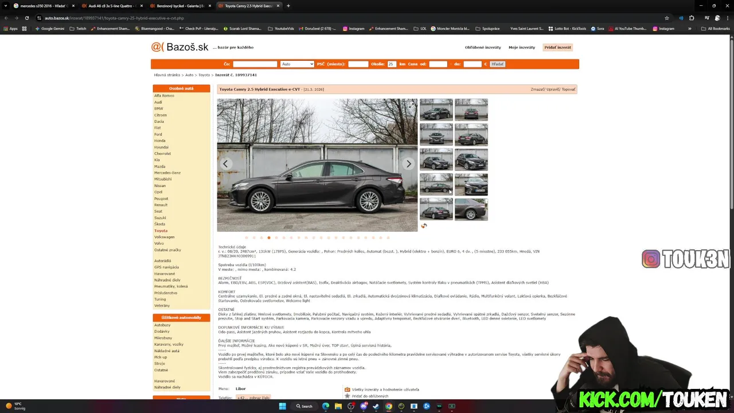Select the last thumbnail in the photo grid
This screenshot has height=413, width=734.
[x=471, y=209]
